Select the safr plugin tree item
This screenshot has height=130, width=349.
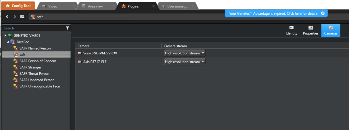pos(36,55)
